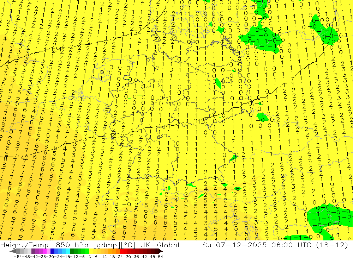Click the '24' legend scale value
This screenshot has height=258, width=353.
coord(120,257)
